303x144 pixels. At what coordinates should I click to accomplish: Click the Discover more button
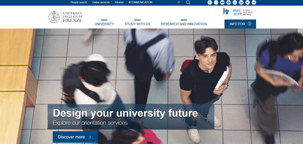(x=75, y=137)
